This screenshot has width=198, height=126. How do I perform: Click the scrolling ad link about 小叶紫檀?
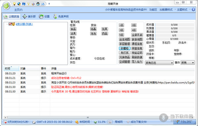[126, 10]
